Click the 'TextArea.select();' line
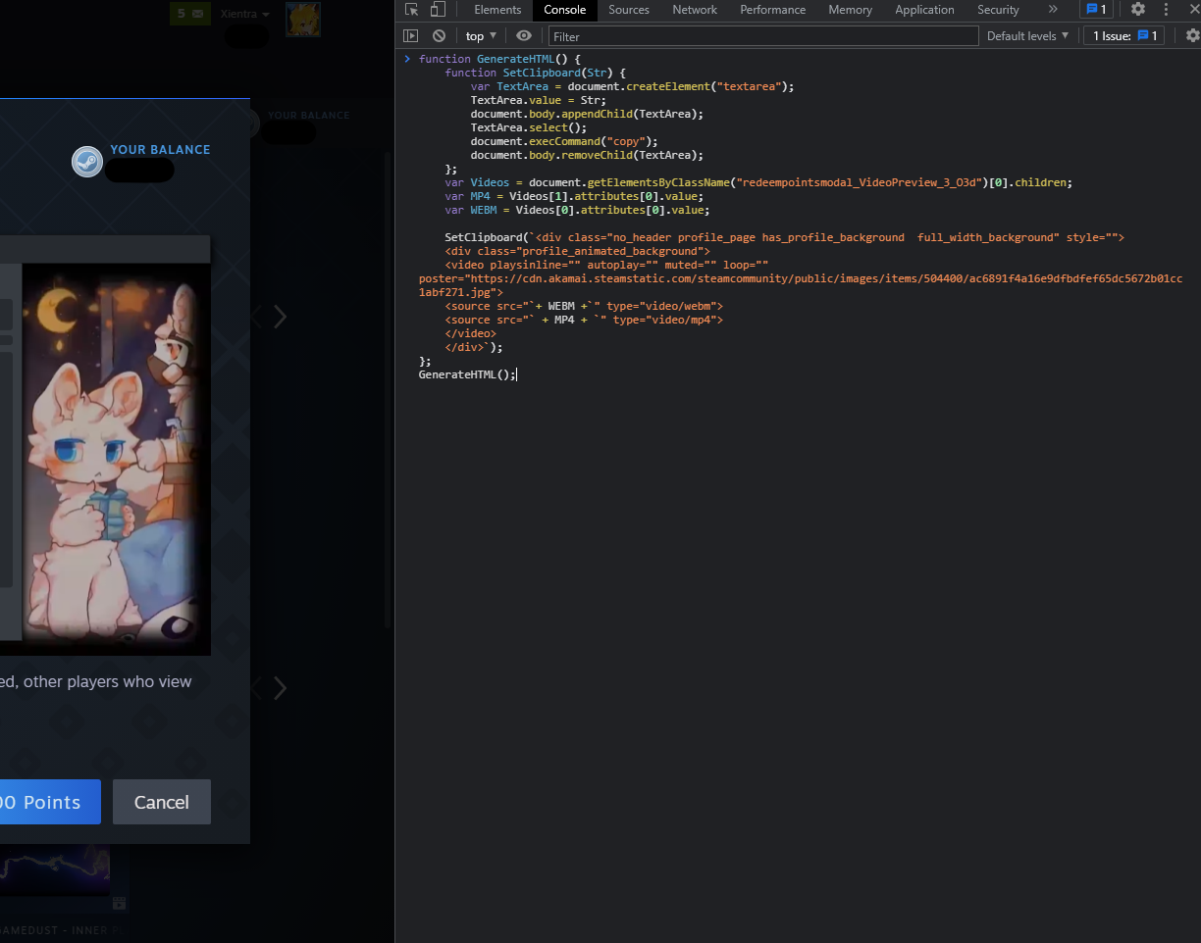1201x943 pixels. point(528,127)
